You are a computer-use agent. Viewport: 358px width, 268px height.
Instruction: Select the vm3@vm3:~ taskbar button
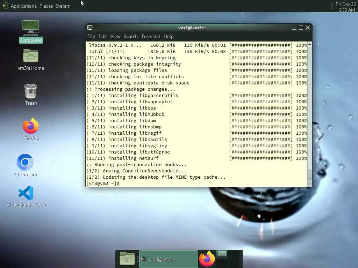point(169,259)
